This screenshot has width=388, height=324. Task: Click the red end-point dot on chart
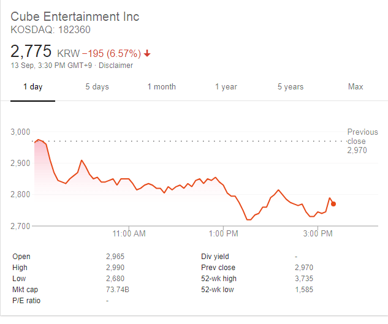pyautogui.click(x=333, y=204)
